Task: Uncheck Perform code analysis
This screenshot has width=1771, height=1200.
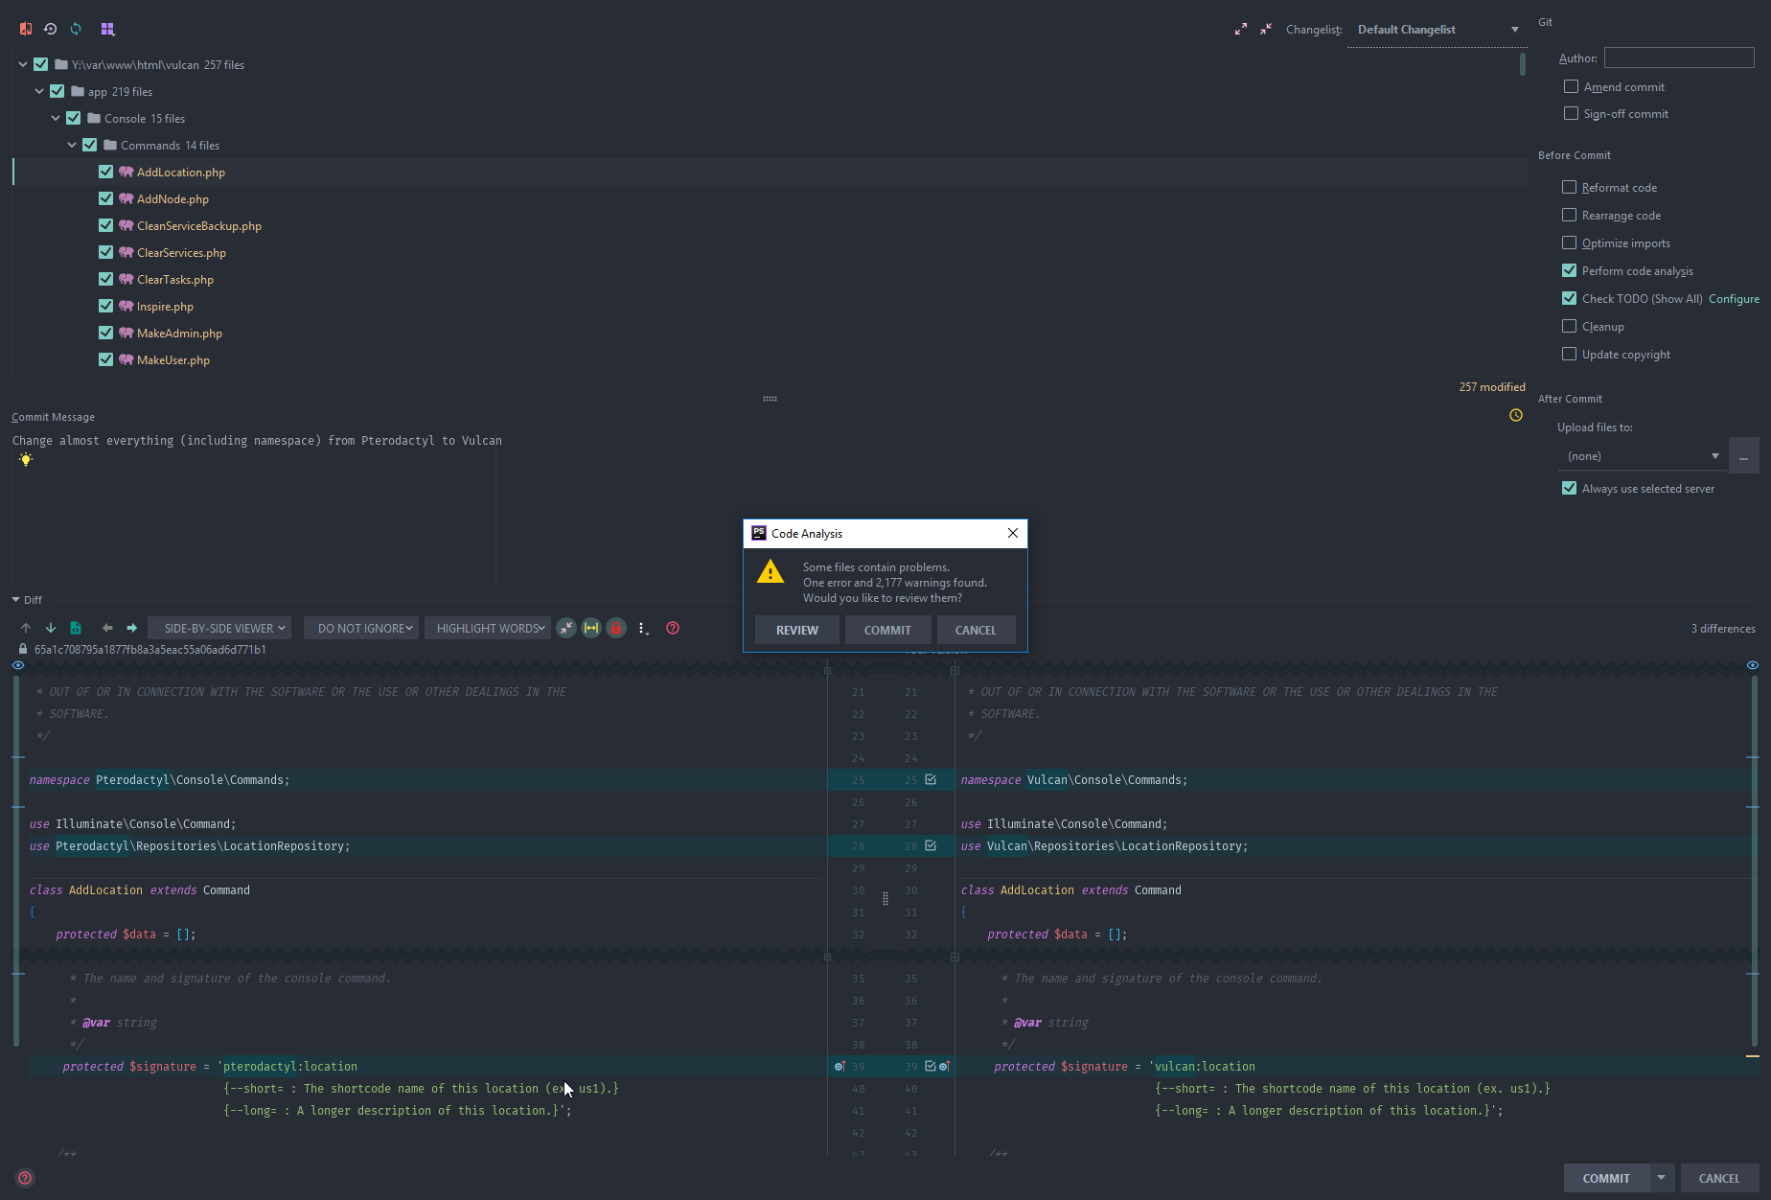Action: [1569, 270]
